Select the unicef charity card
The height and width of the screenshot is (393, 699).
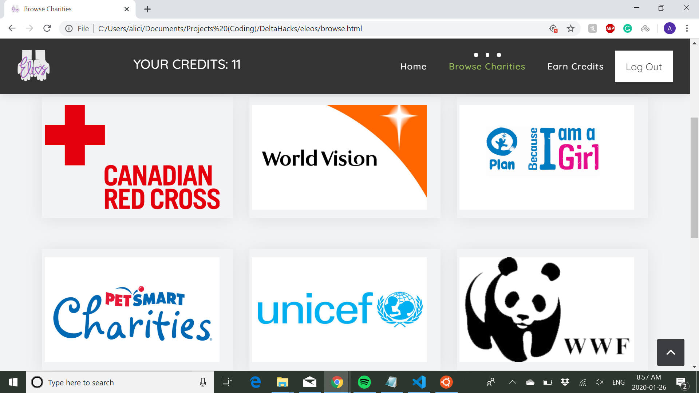click(x=339, y=310)
